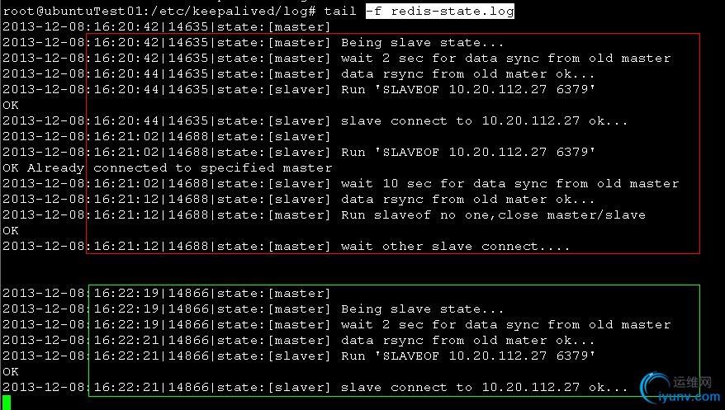The height and width of the screenshot is (410, 725).
Task: Click 'data rsync from old mater ok...' at 16:21:12
Action: 467,200
